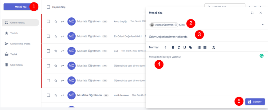
Task: Click the subject field "Ödev Değerlendirme Hakkında"
Action: (x=207, y=37)
